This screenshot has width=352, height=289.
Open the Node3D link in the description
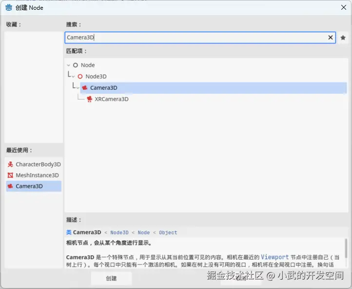(x=119, y=232)
